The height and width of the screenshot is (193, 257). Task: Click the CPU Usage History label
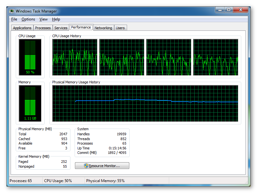tap(67, 36)
